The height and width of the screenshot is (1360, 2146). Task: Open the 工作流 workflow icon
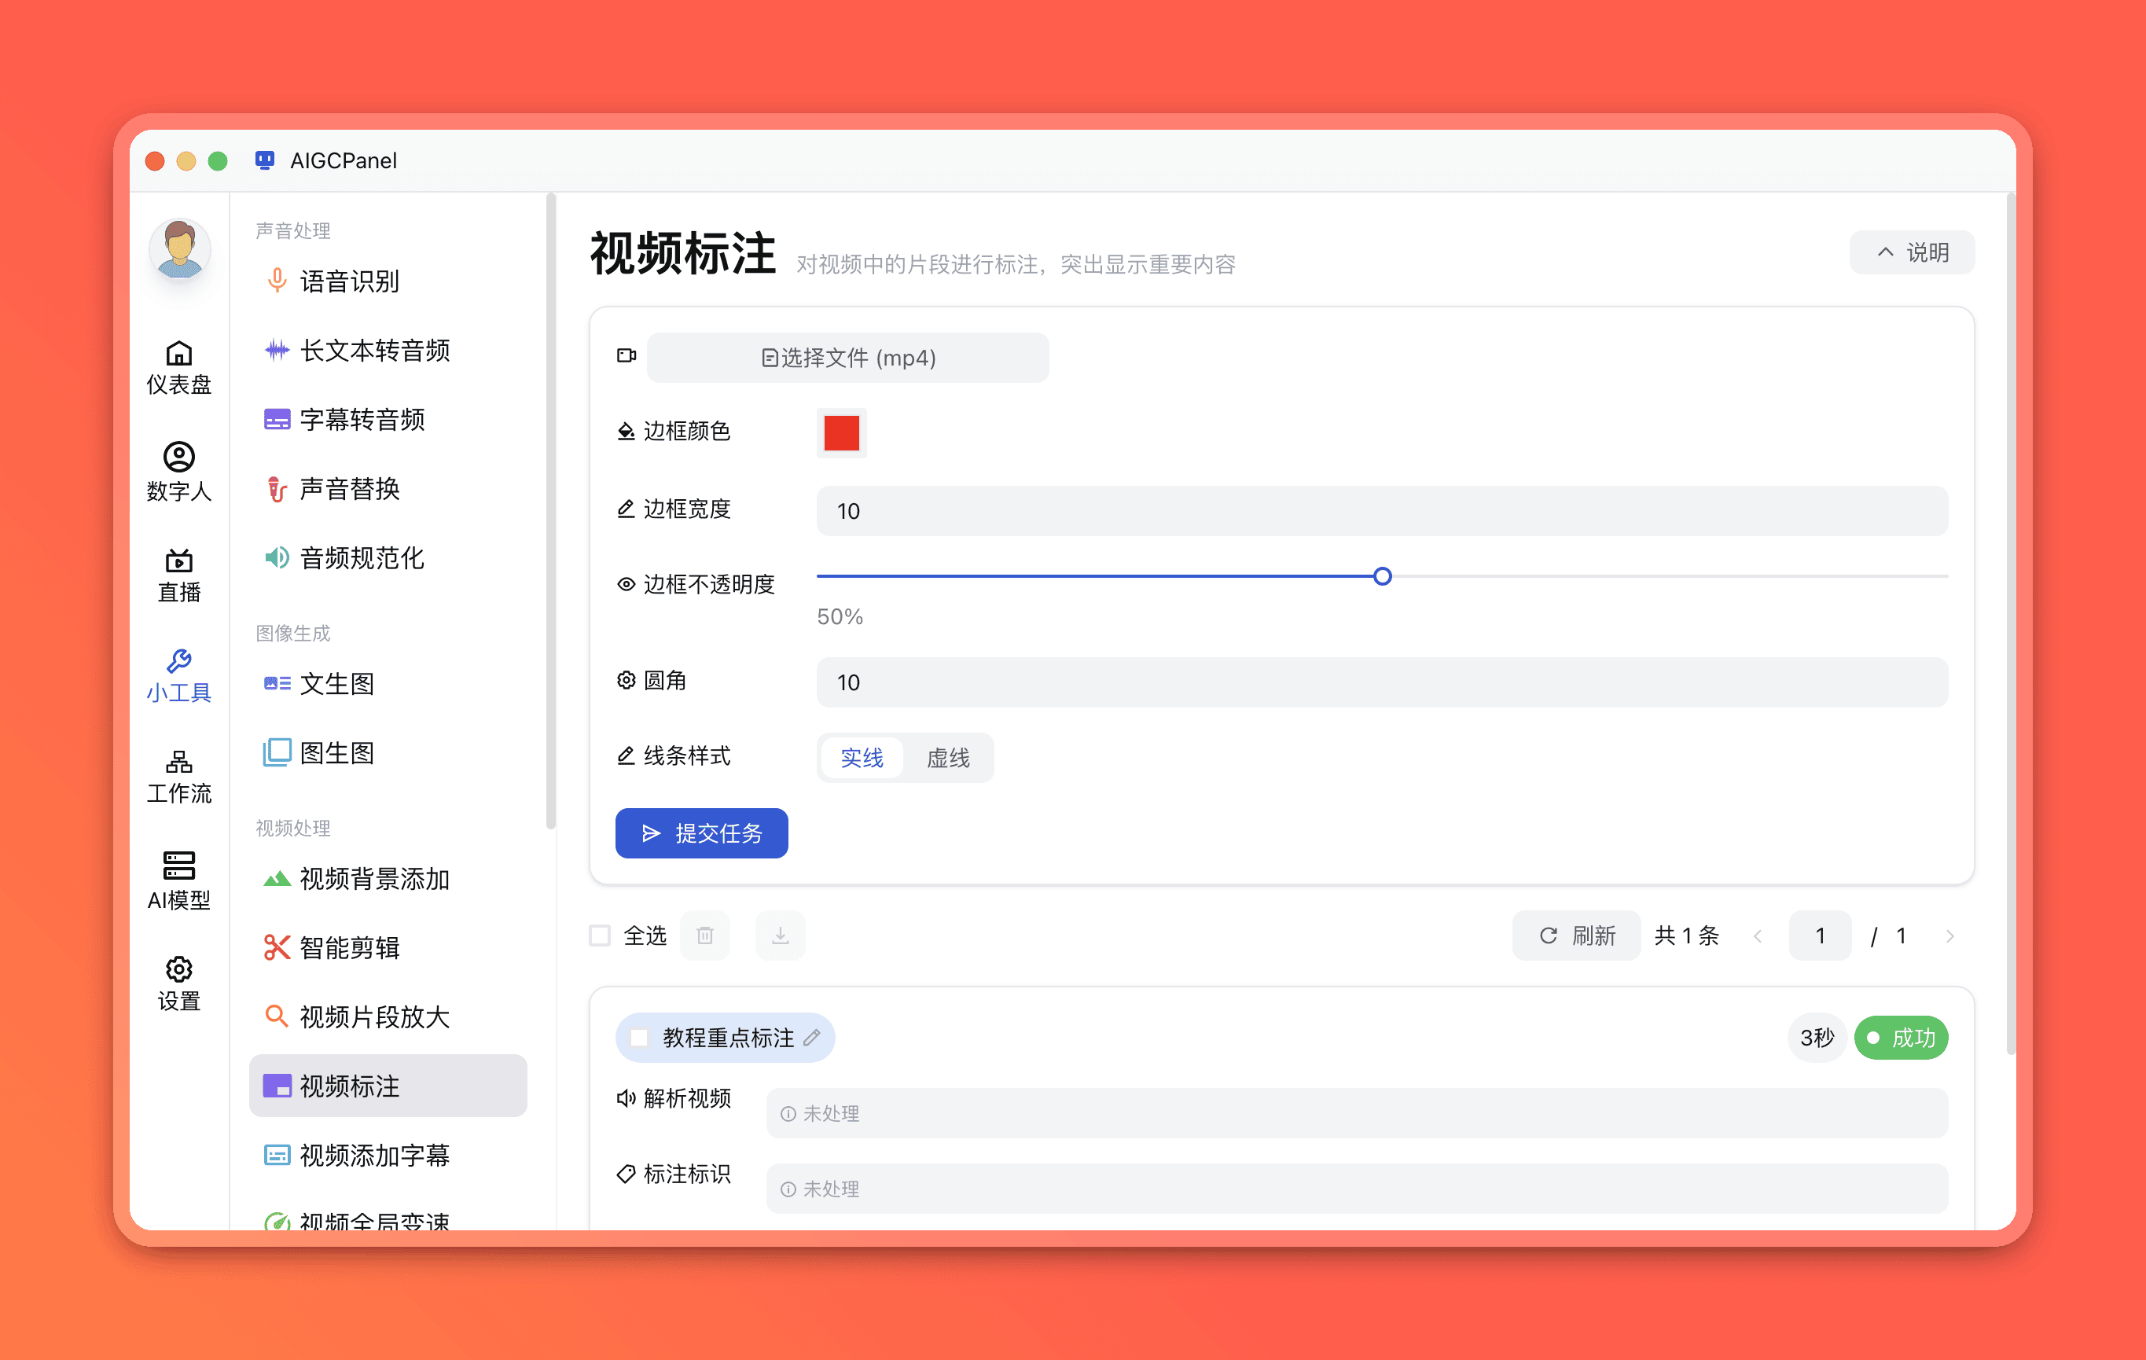[x=179, y=762]
